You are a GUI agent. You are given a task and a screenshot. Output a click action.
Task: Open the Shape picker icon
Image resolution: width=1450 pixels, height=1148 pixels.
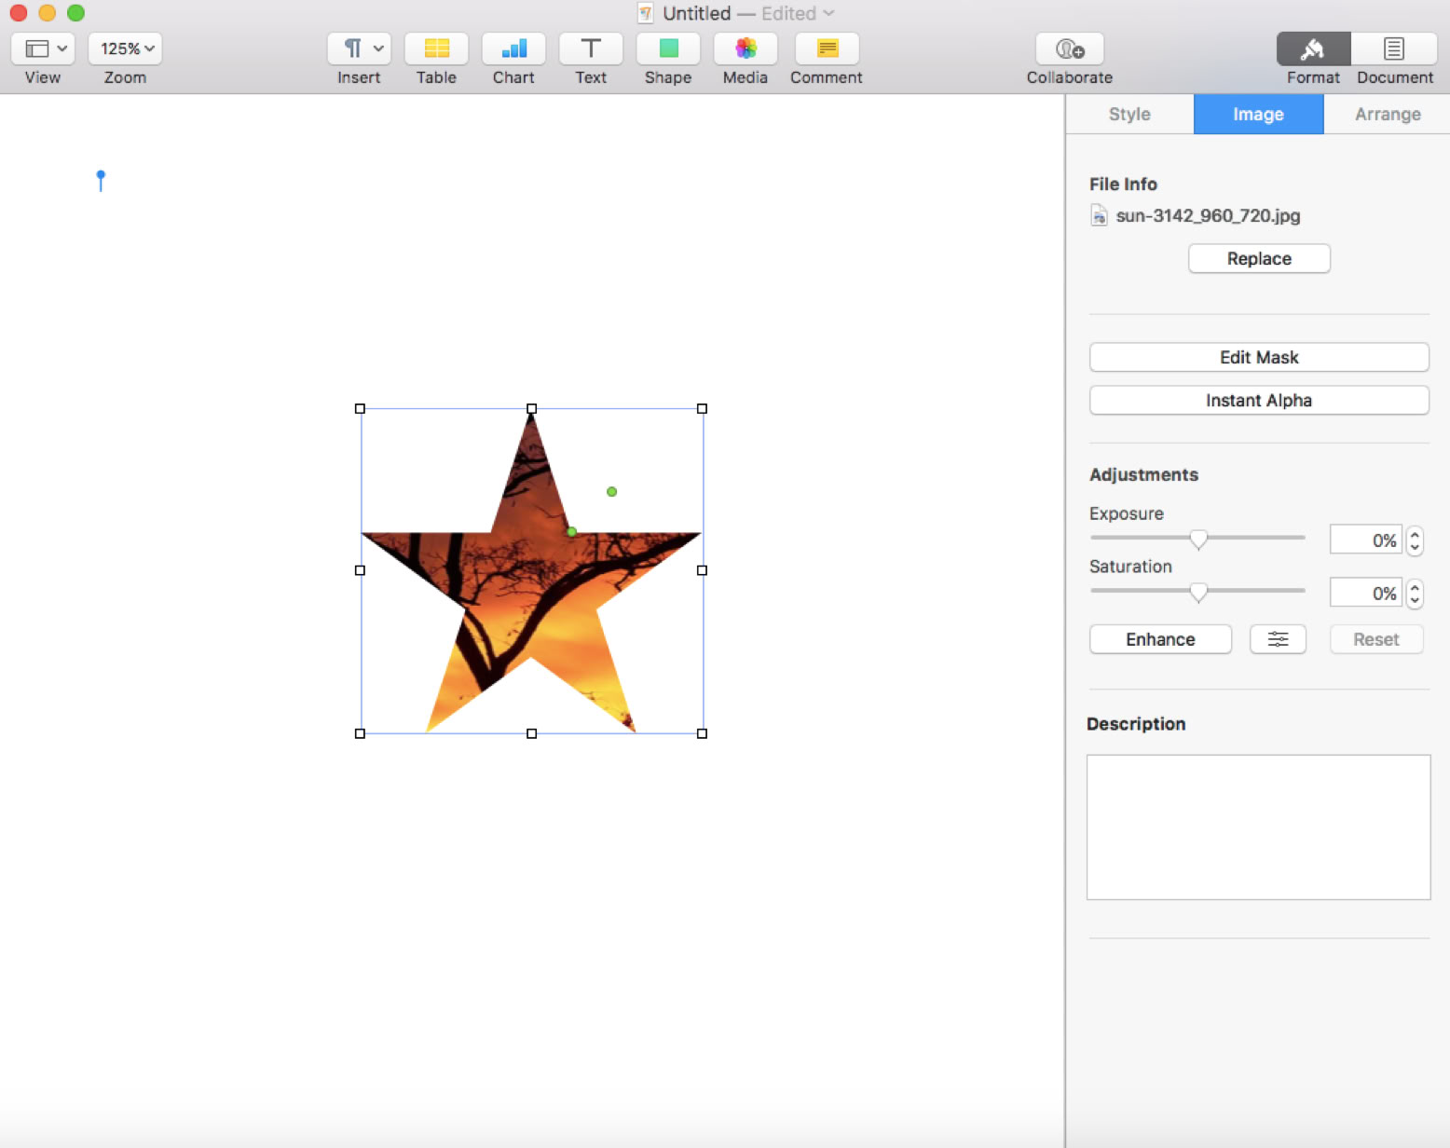point(668,49)
